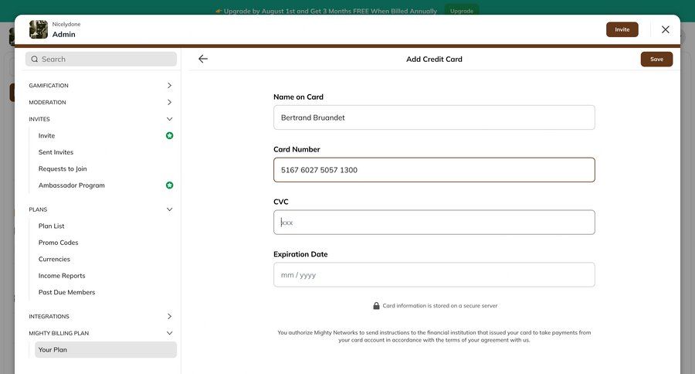This screenshot has height=374, width=695.
Task: Open Plan List
Action: point(52,226)
